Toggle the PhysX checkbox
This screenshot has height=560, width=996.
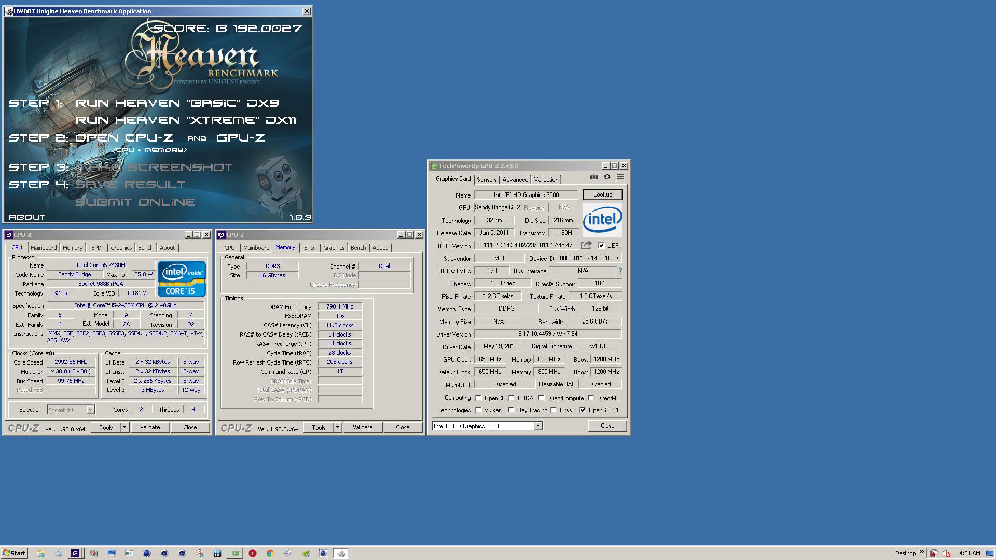(x=554, y=410)
